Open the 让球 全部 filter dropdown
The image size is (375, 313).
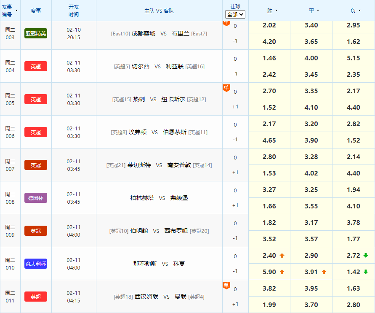tap(235, 14)
